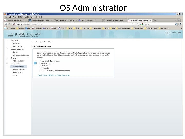Click the browser forward arrow
Image resolution: width=185 pixels, height=139 pixels.
tap(10, 24)
